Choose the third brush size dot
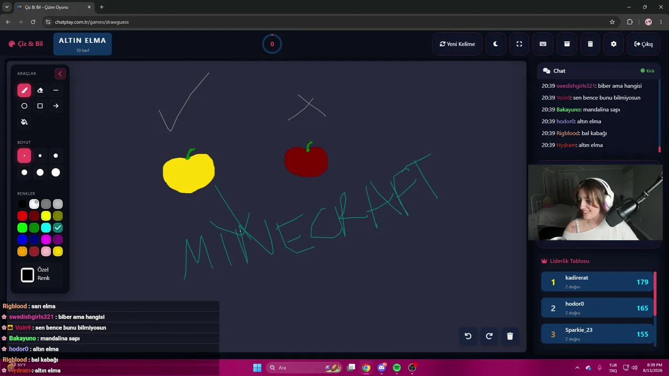Image resolution: width=669 pixels, height=376 pixels. point(56,156)
